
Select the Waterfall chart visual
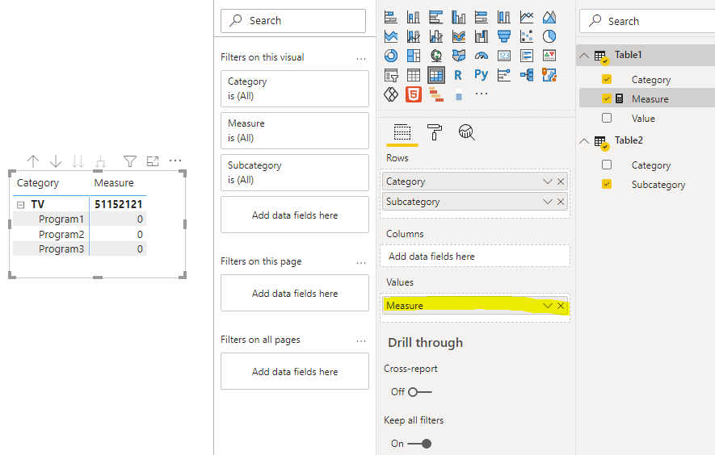tap(481, 36)
